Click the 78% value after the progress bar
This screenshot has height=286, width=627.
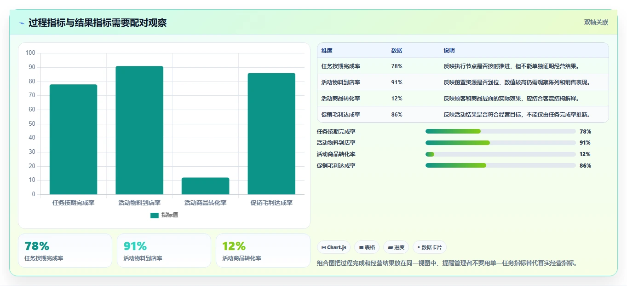585,131
